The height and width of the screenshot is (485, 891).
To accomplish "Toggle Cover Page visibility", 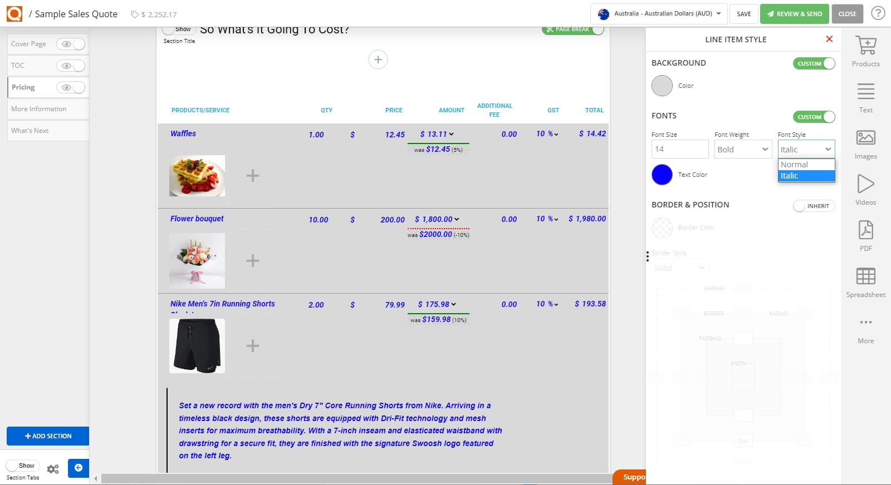I will coord(71,44).
